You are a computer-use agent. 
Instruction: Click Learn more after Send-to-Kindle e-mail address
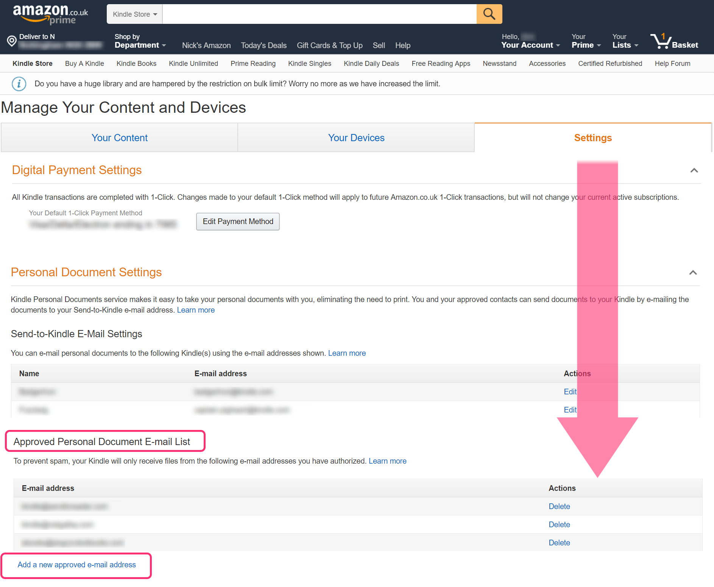[x=196, y=310]
